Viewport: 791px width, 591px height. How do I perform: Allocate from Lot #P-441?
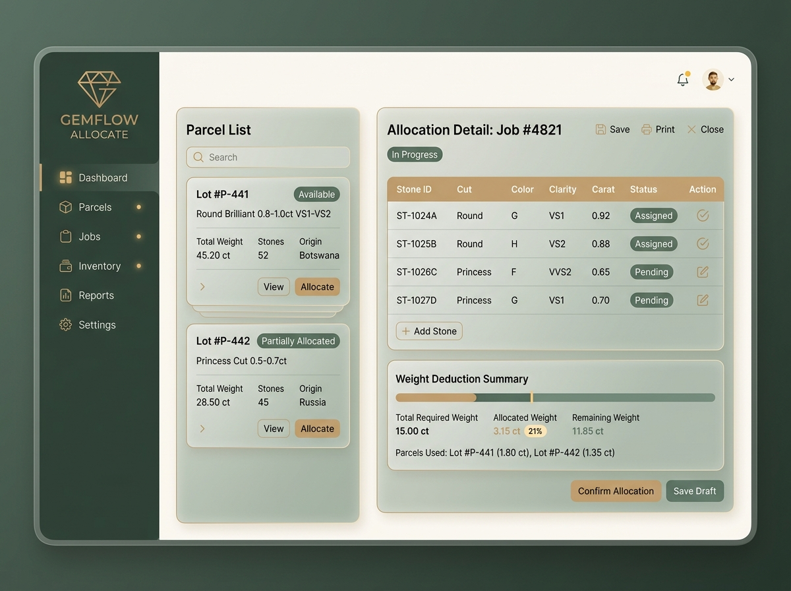pyautogui.click(x=317, y=287)
